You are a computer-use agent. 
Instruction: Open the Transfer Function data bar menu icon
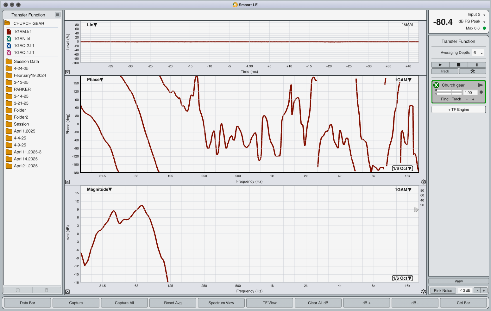(57, 15)
